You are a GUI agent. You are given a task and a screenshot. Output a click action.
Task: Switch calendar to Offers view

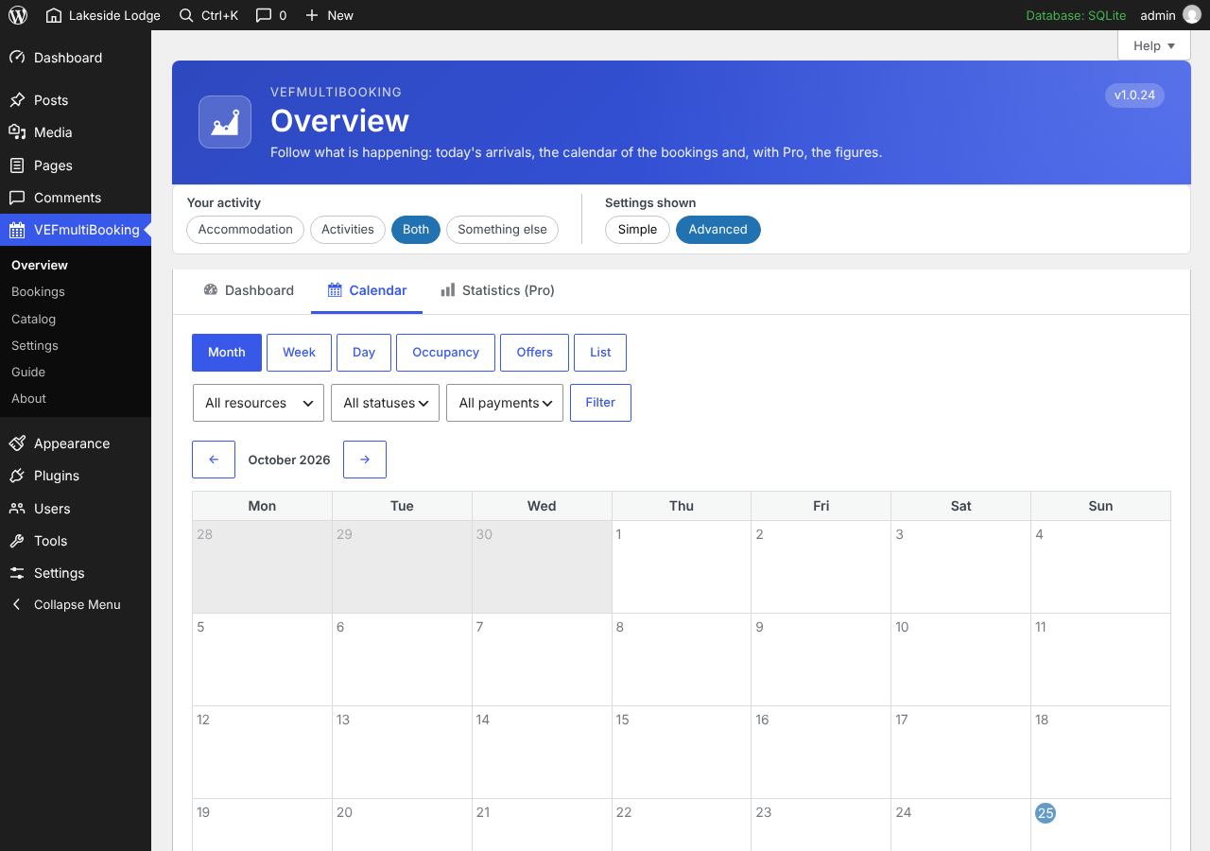534,353
